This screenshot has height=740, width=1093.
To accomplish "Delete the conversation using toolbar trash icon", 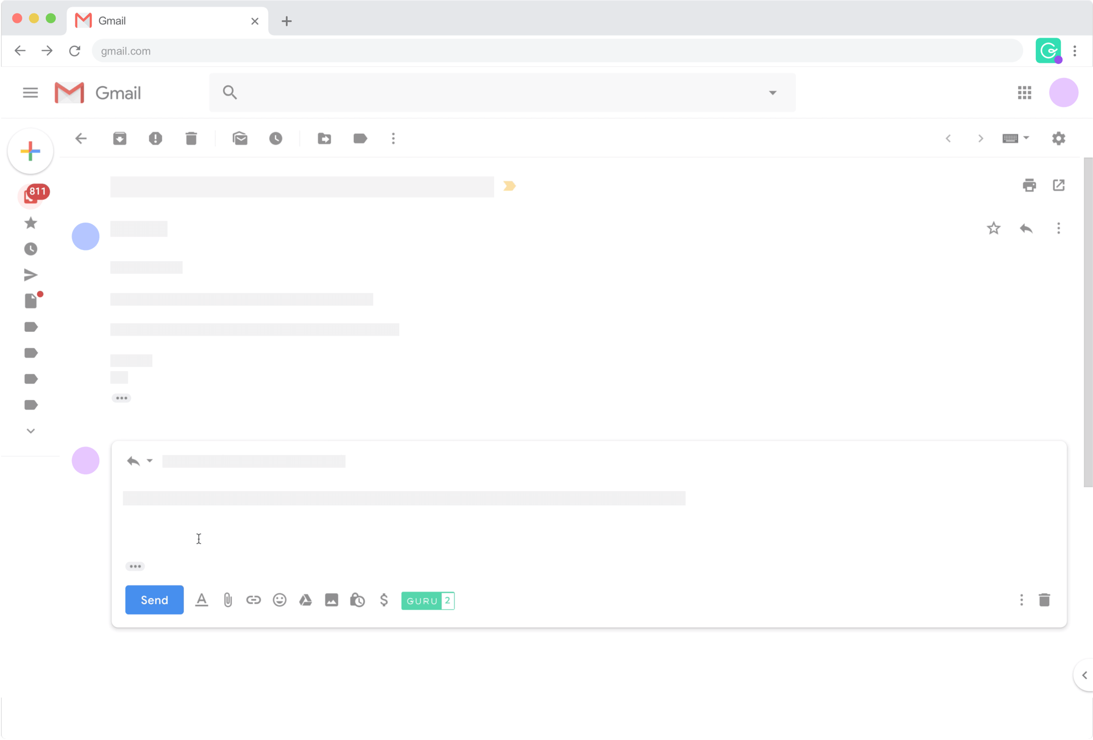I will (191, 139).
